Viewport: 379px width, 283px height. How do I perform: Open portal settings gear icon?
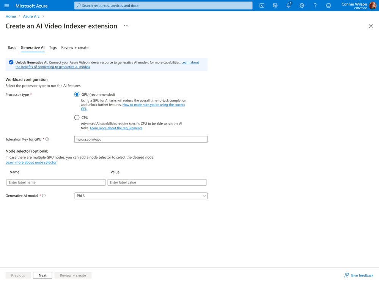302,6
